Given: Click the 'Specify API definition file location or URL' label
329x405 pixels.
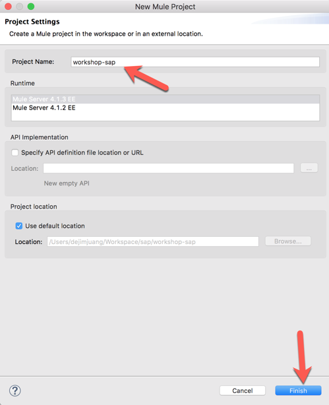Looking at the screenshot, I should [82, 152].
